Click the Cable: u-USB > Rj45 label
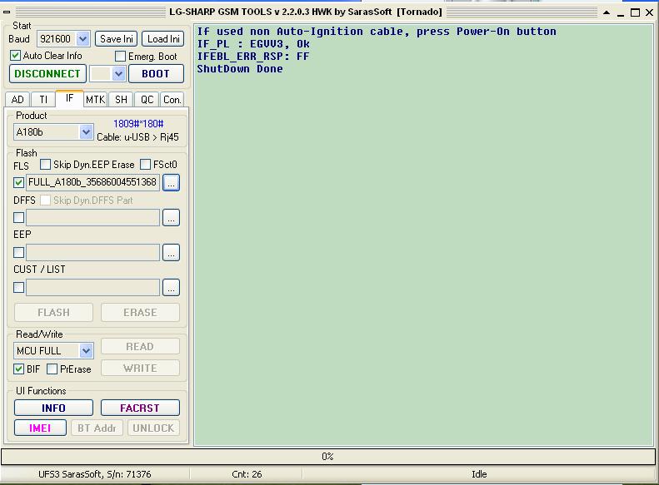The height and width of the screenshot is (485, 659). click(x=137, y=137)
